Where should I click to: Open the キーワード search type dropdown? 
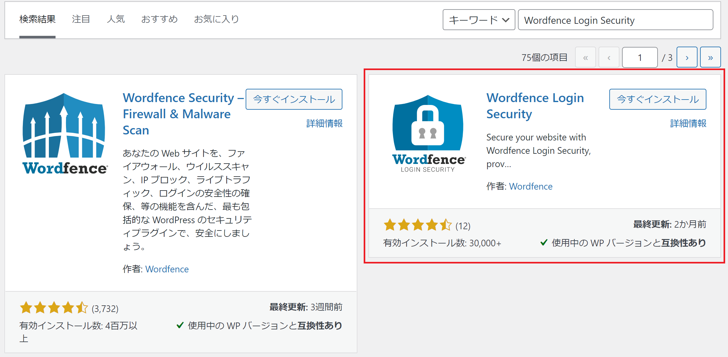[x=479, y=20]
